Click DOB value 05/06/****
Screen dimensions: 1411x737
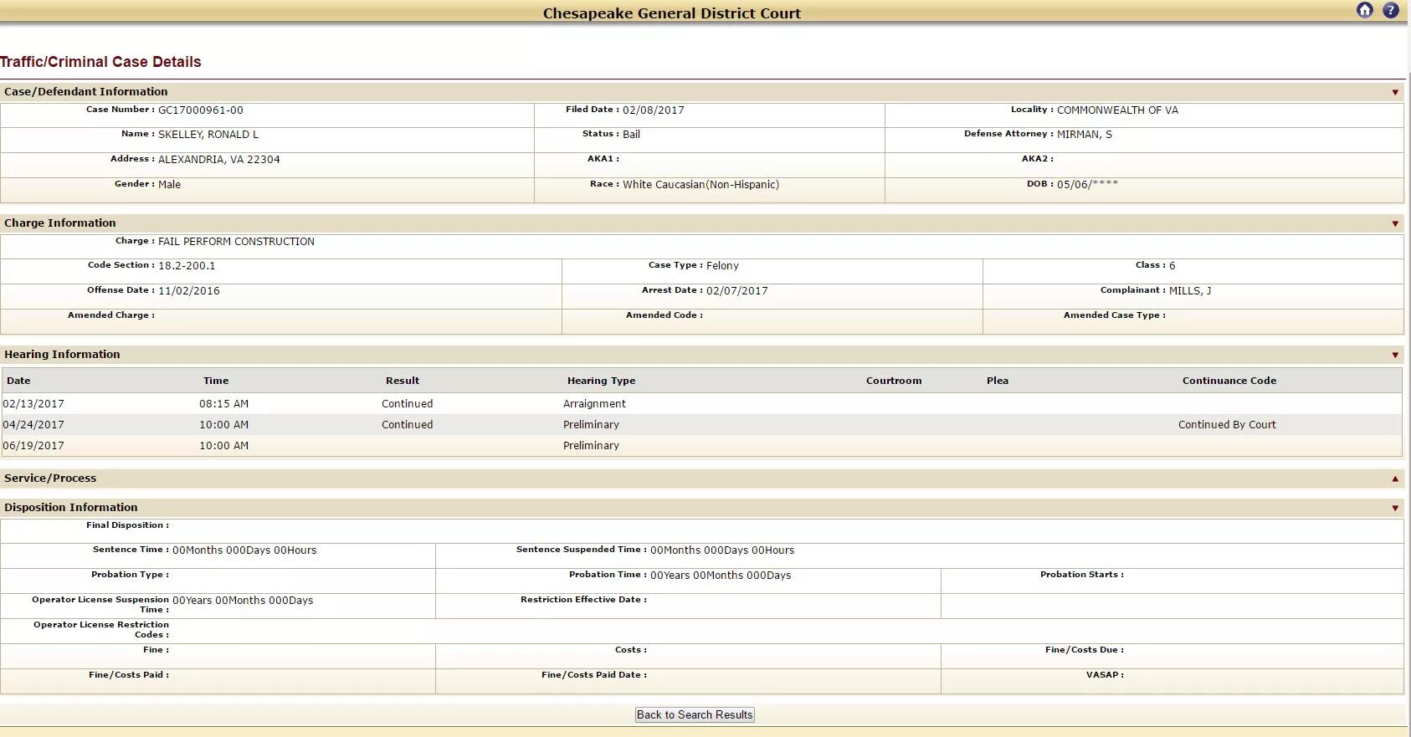tap(1087, 184)
